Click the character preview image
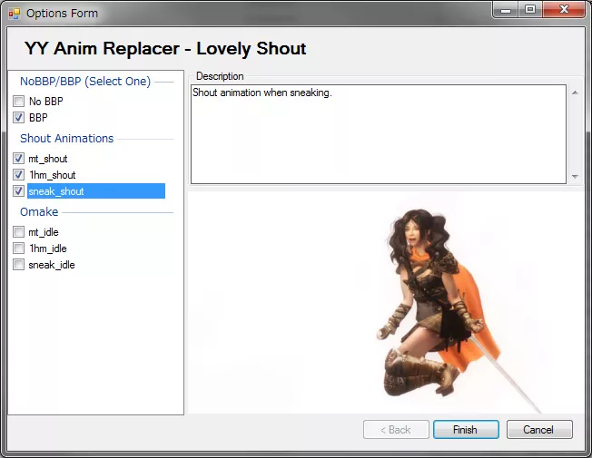Screen dimensions: 592x458 click(386, 302)
